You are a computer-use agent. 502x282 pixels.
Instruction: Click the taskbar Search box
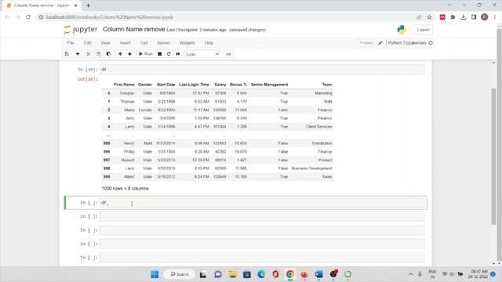point(180,274)
